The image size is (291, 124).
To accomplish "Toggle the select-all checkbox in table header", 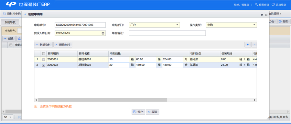I will (x=43, y=54).
